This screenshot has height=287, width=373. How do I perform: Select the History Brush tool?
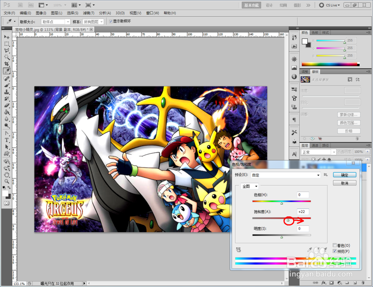7,99
